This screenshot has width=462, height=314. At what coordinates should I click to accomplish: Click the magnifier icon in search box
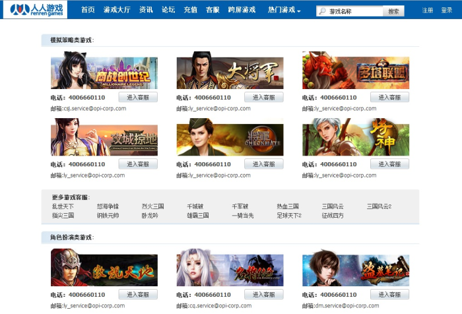click(x=322, y=11)
